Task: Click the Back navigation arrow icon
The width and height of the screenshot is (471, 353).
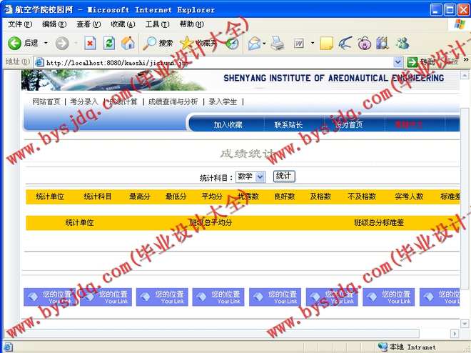Action: [x=15, y=43]
